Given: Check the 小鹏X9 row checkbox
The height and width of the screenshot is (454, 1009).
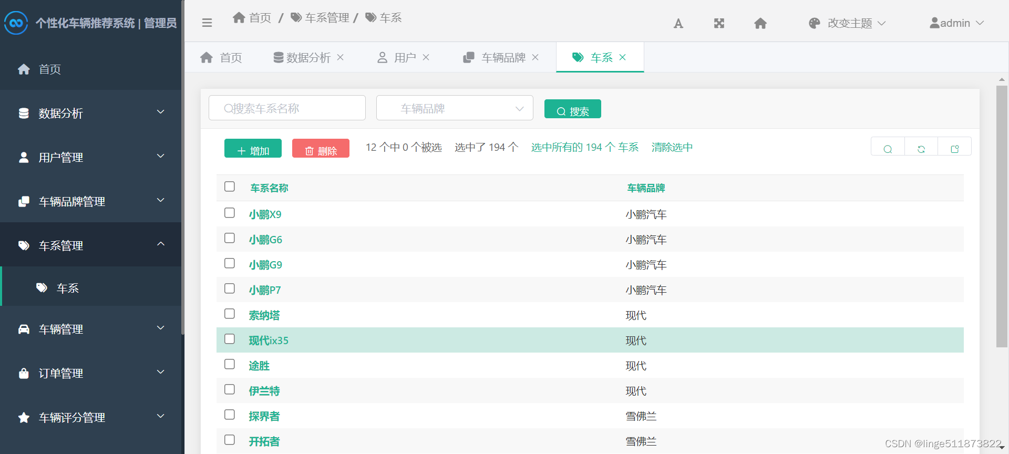Looking at the screenshot, I should click(x=230, y=213).
